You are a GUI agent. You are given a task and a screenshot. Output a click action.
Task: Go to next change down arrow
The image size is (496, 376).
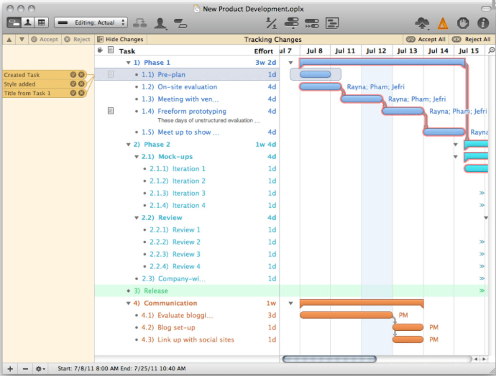(x=21, y=39)
